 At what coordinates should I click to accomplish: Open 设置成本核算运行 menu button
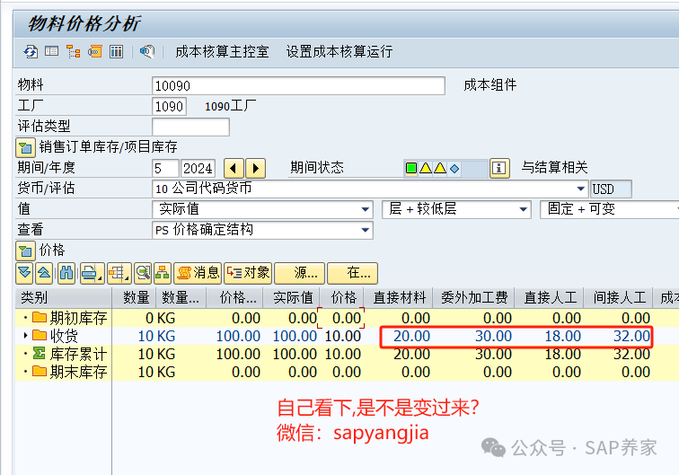(339, 51)
